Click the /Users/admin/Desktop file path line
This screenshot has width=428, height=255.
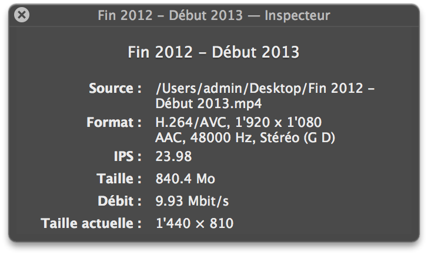[x=265, y=89]
